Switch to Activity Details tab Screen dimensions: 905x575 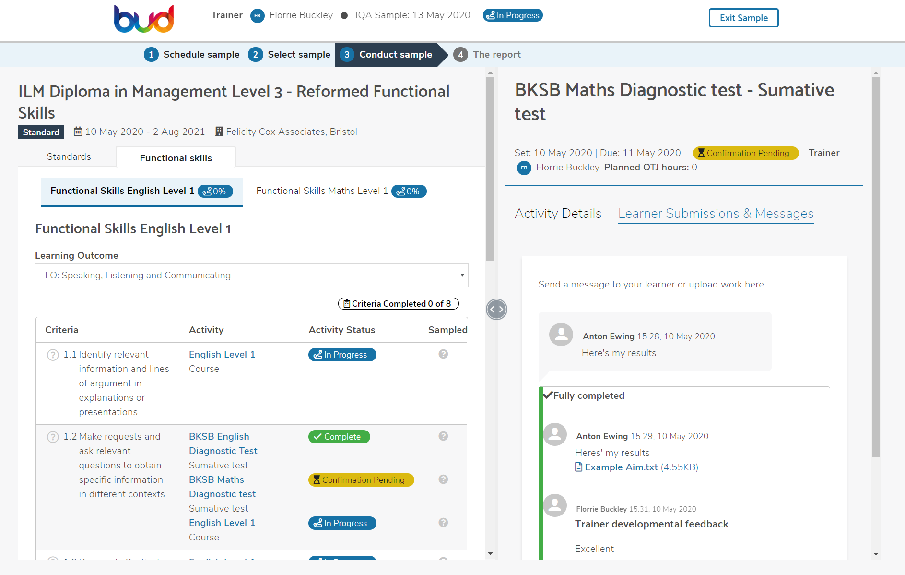(558, 214)
